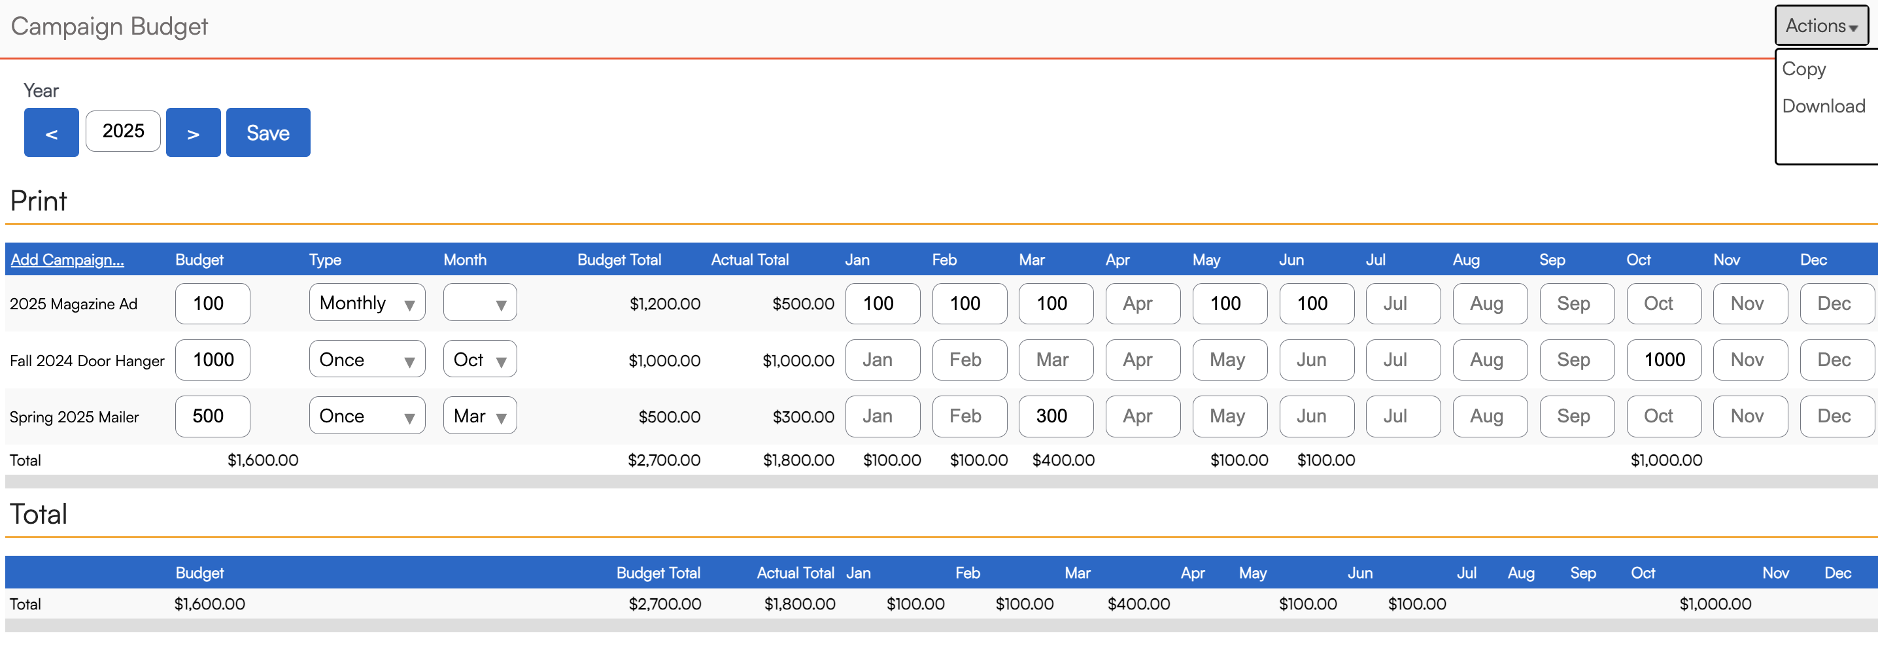
Task: Open Type dropdown for Spring 2025 Mailer
Action: click(367, 416)
